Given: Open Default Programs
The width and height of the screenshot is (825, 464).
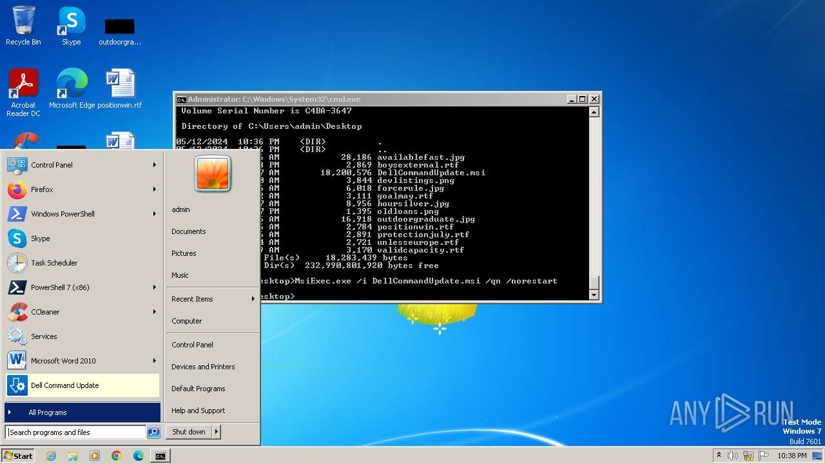Looking at the screenshot, I should [x=199, y=389].
